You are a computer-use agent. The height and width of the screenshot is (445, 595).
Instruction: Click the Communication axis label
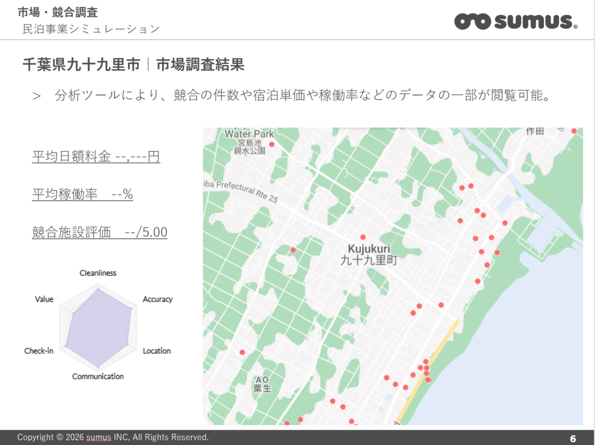[x=98, y=376]
